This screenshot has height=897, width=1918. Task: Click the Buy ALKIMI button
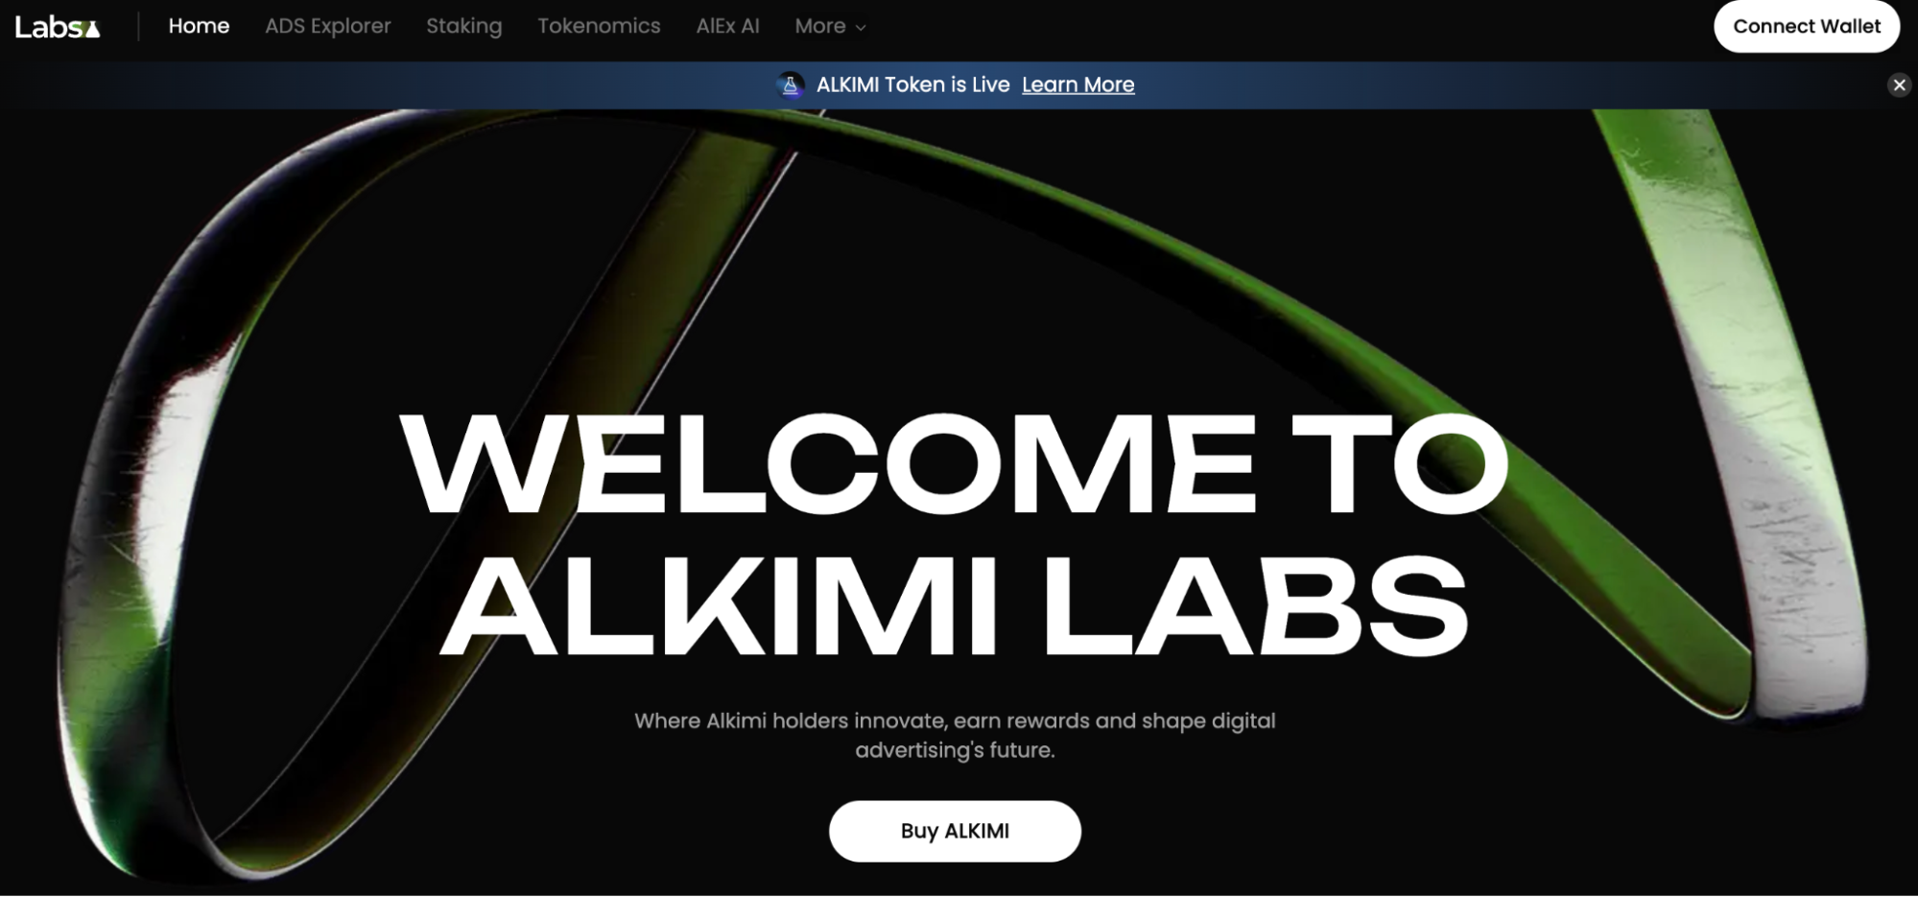(x=955, y=831)
